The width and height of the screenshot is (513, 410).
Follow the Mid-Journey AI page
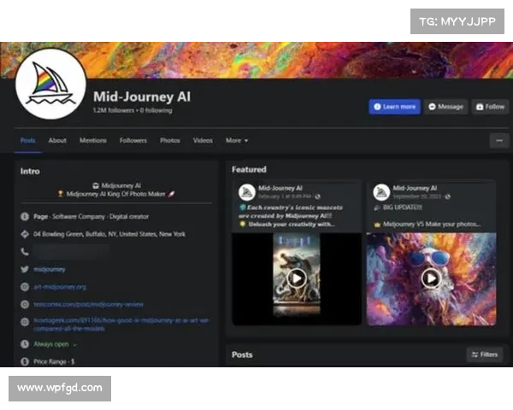pos(490,107)
